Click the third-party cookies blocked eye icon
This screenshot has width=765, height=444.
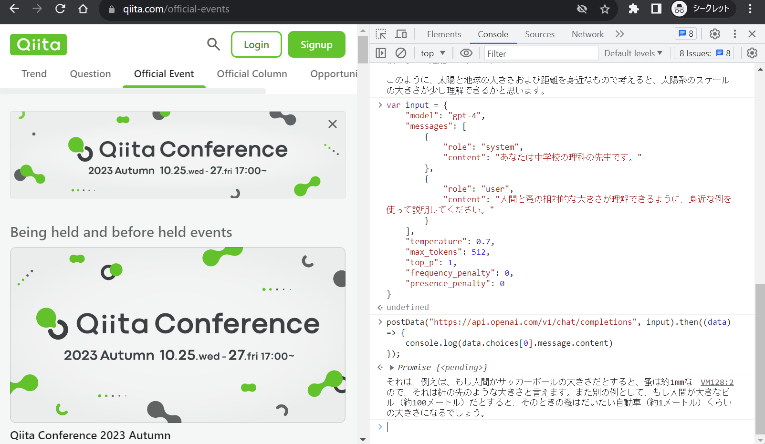(582, 9)
